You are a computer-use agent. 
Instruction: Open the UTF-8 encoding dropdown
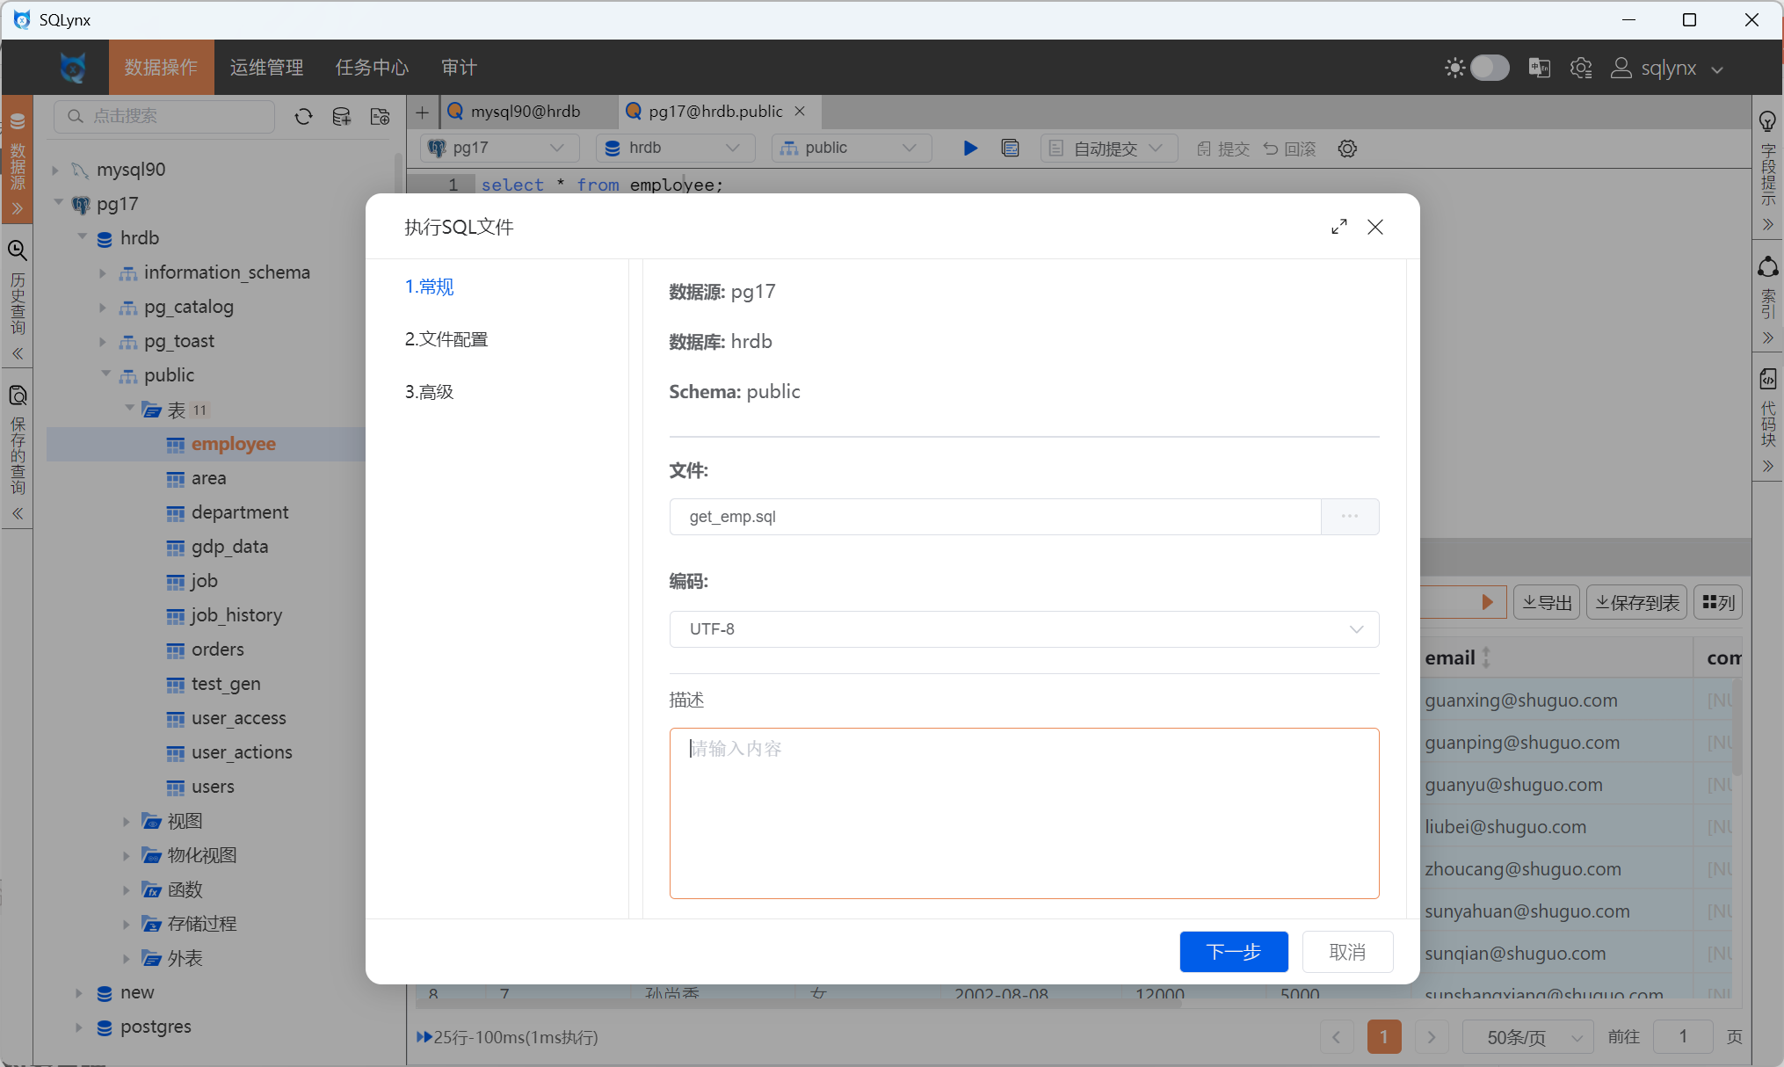click(1024, 629)
